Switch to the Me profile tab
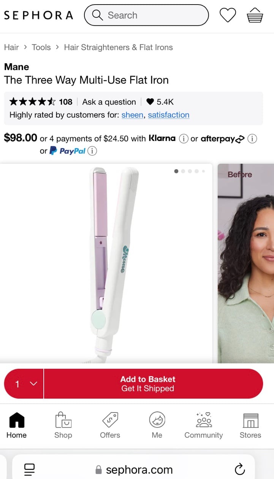The height and width of the screenshot is (479, 274). click(157, 425)
